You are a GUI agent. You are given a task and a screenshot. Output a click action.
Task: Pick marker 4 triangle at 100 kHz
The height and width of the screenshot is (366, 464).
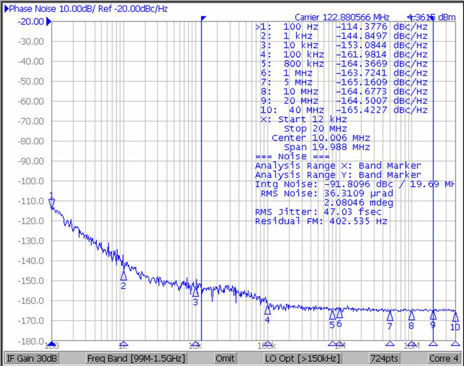(x=267, y=310)
